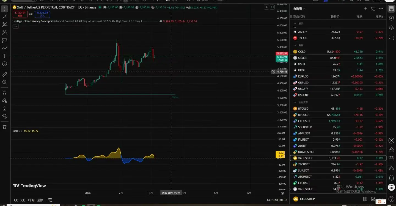The image size is (396, 206).
Task: Collapse the 股票 watchlist section
Action: pyautogui.click(x=295, y=24)
